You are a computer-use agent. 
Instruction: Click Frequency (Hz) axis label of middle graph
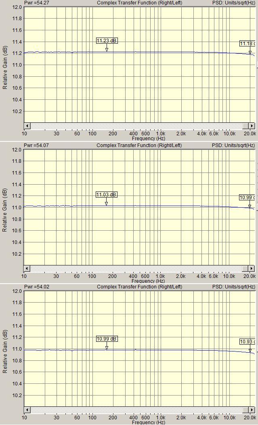click(x=148, y=281)
